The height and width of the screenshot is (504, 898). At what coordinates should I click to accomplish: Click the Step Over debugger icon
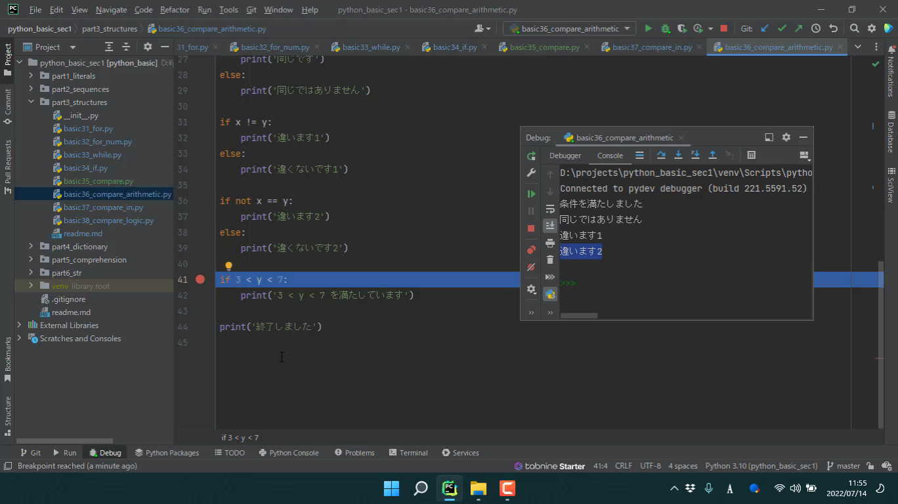tap(661, 156)
